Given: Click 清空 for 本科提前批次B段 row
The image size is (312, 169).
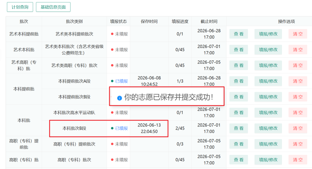Looking at the screenshot, I should tap(298, 97).
